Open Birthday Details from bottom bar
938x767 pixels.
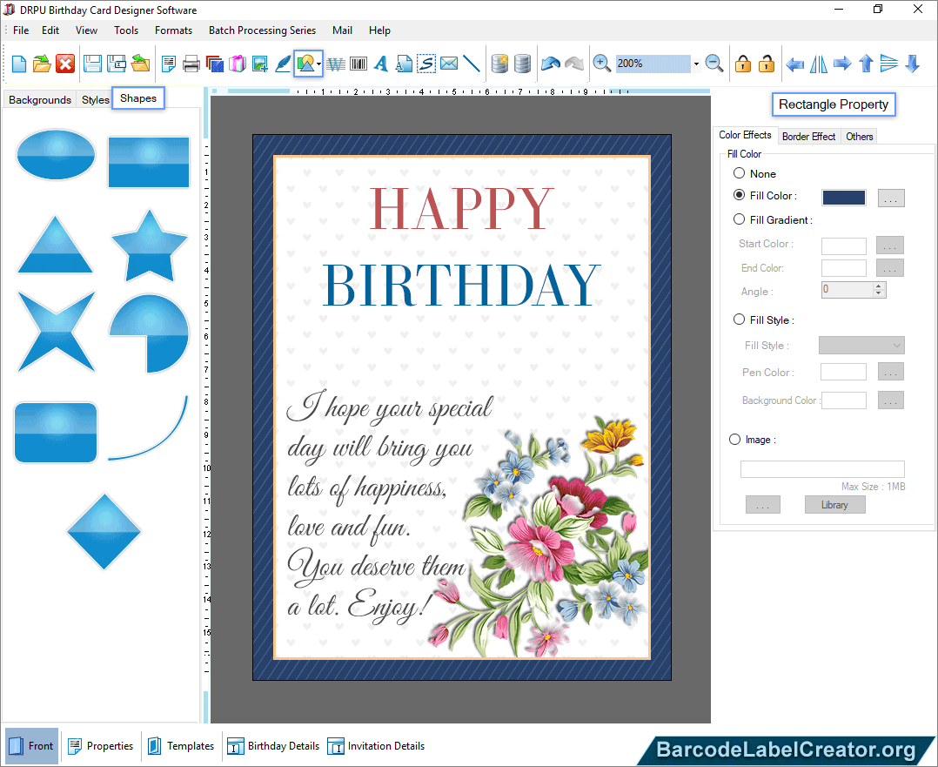(273, 746)
